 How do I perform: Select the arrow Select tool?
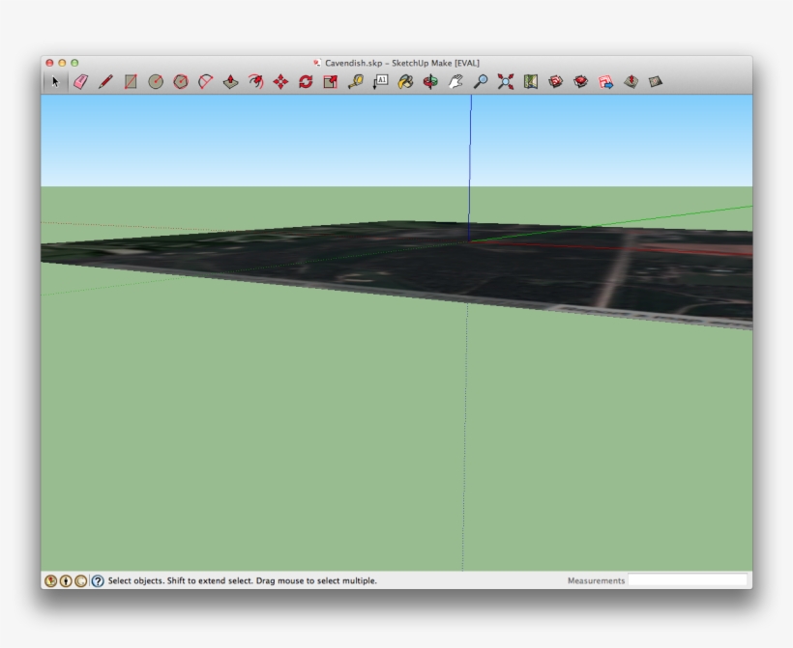click(55, 82)
